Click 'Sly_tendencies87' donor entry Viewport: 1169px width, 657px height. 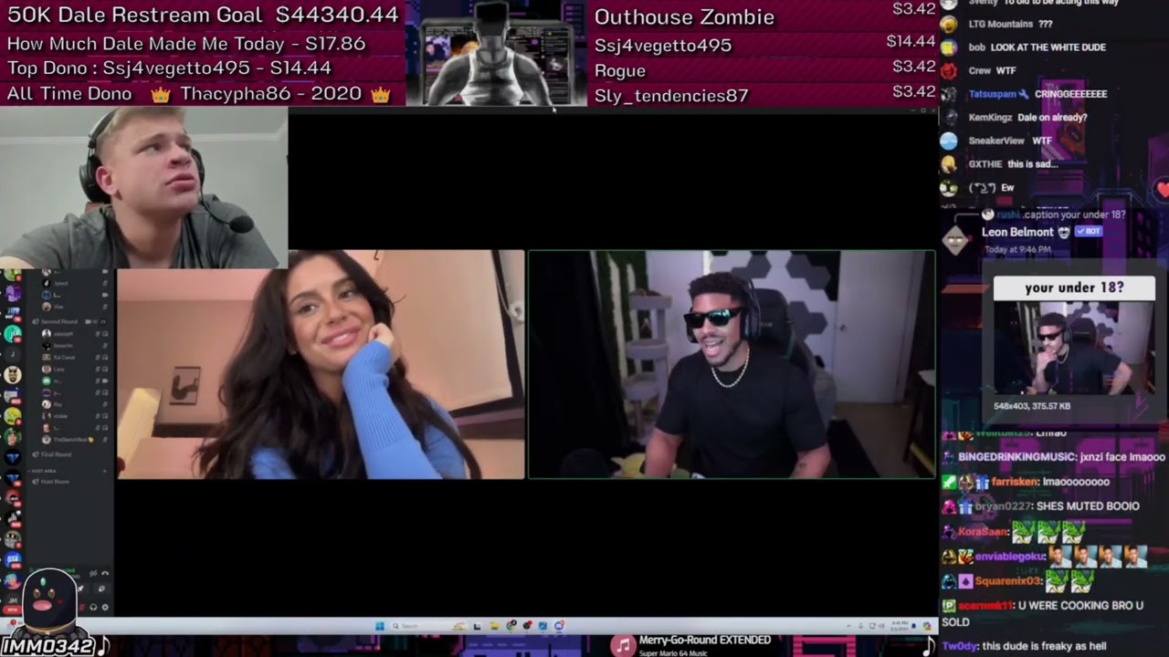[x=671, y=95]
